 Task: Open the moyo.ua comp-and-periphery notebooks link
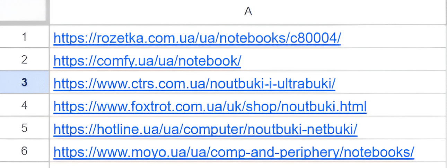pyautogui.click(x=234, y=152)
